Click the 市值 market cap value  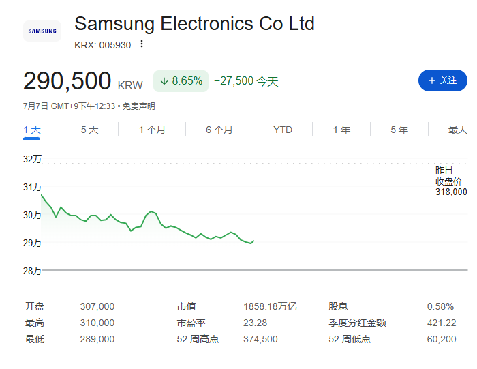270,306
